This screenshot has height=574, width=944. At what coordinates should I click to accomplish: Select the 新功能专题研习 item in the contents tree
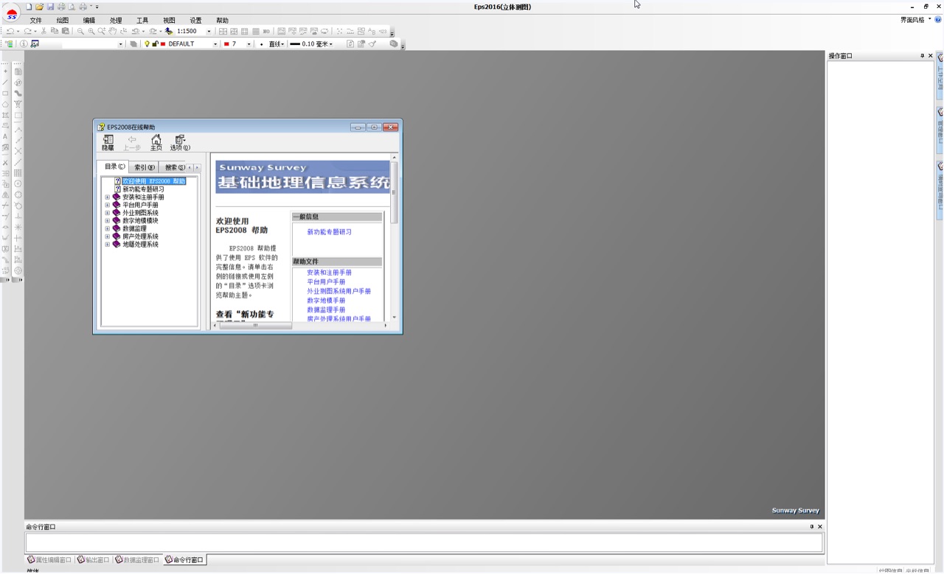coord(143,189)
